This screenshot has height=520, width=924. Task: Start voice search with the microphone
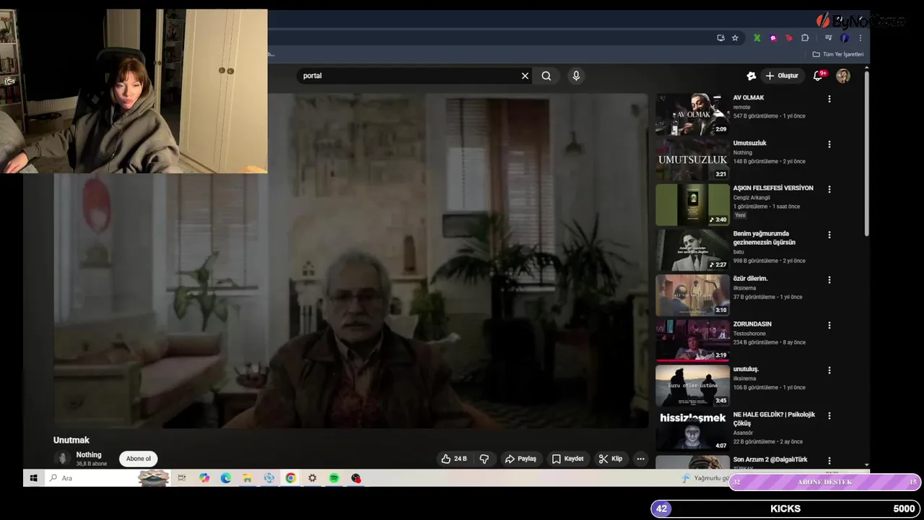point(576,76)
